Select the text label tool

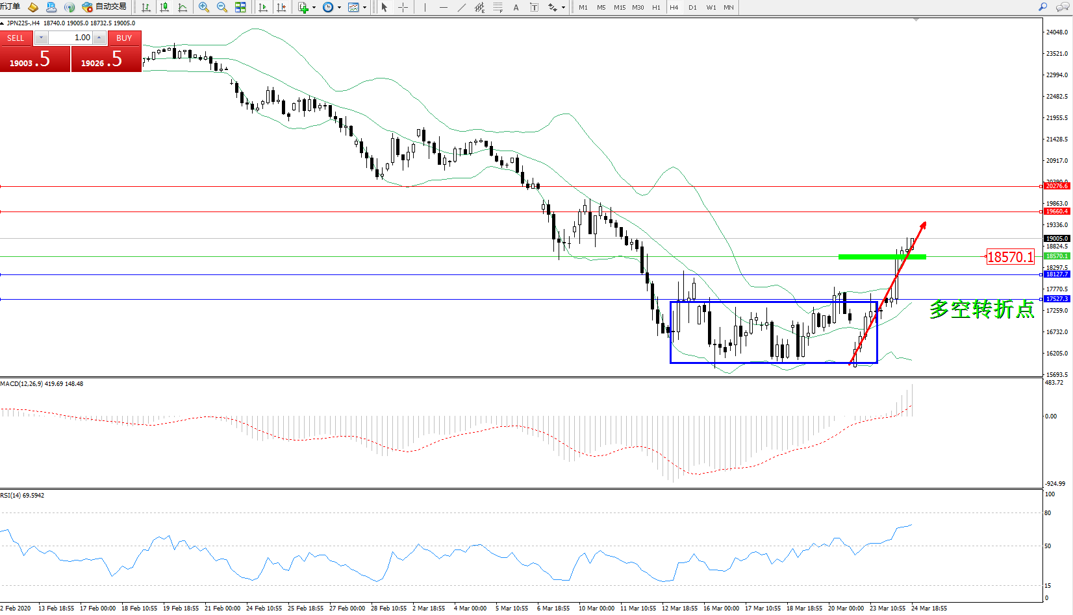coord(535,7)
